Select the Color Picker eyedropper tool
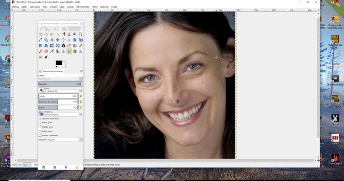 40,40
